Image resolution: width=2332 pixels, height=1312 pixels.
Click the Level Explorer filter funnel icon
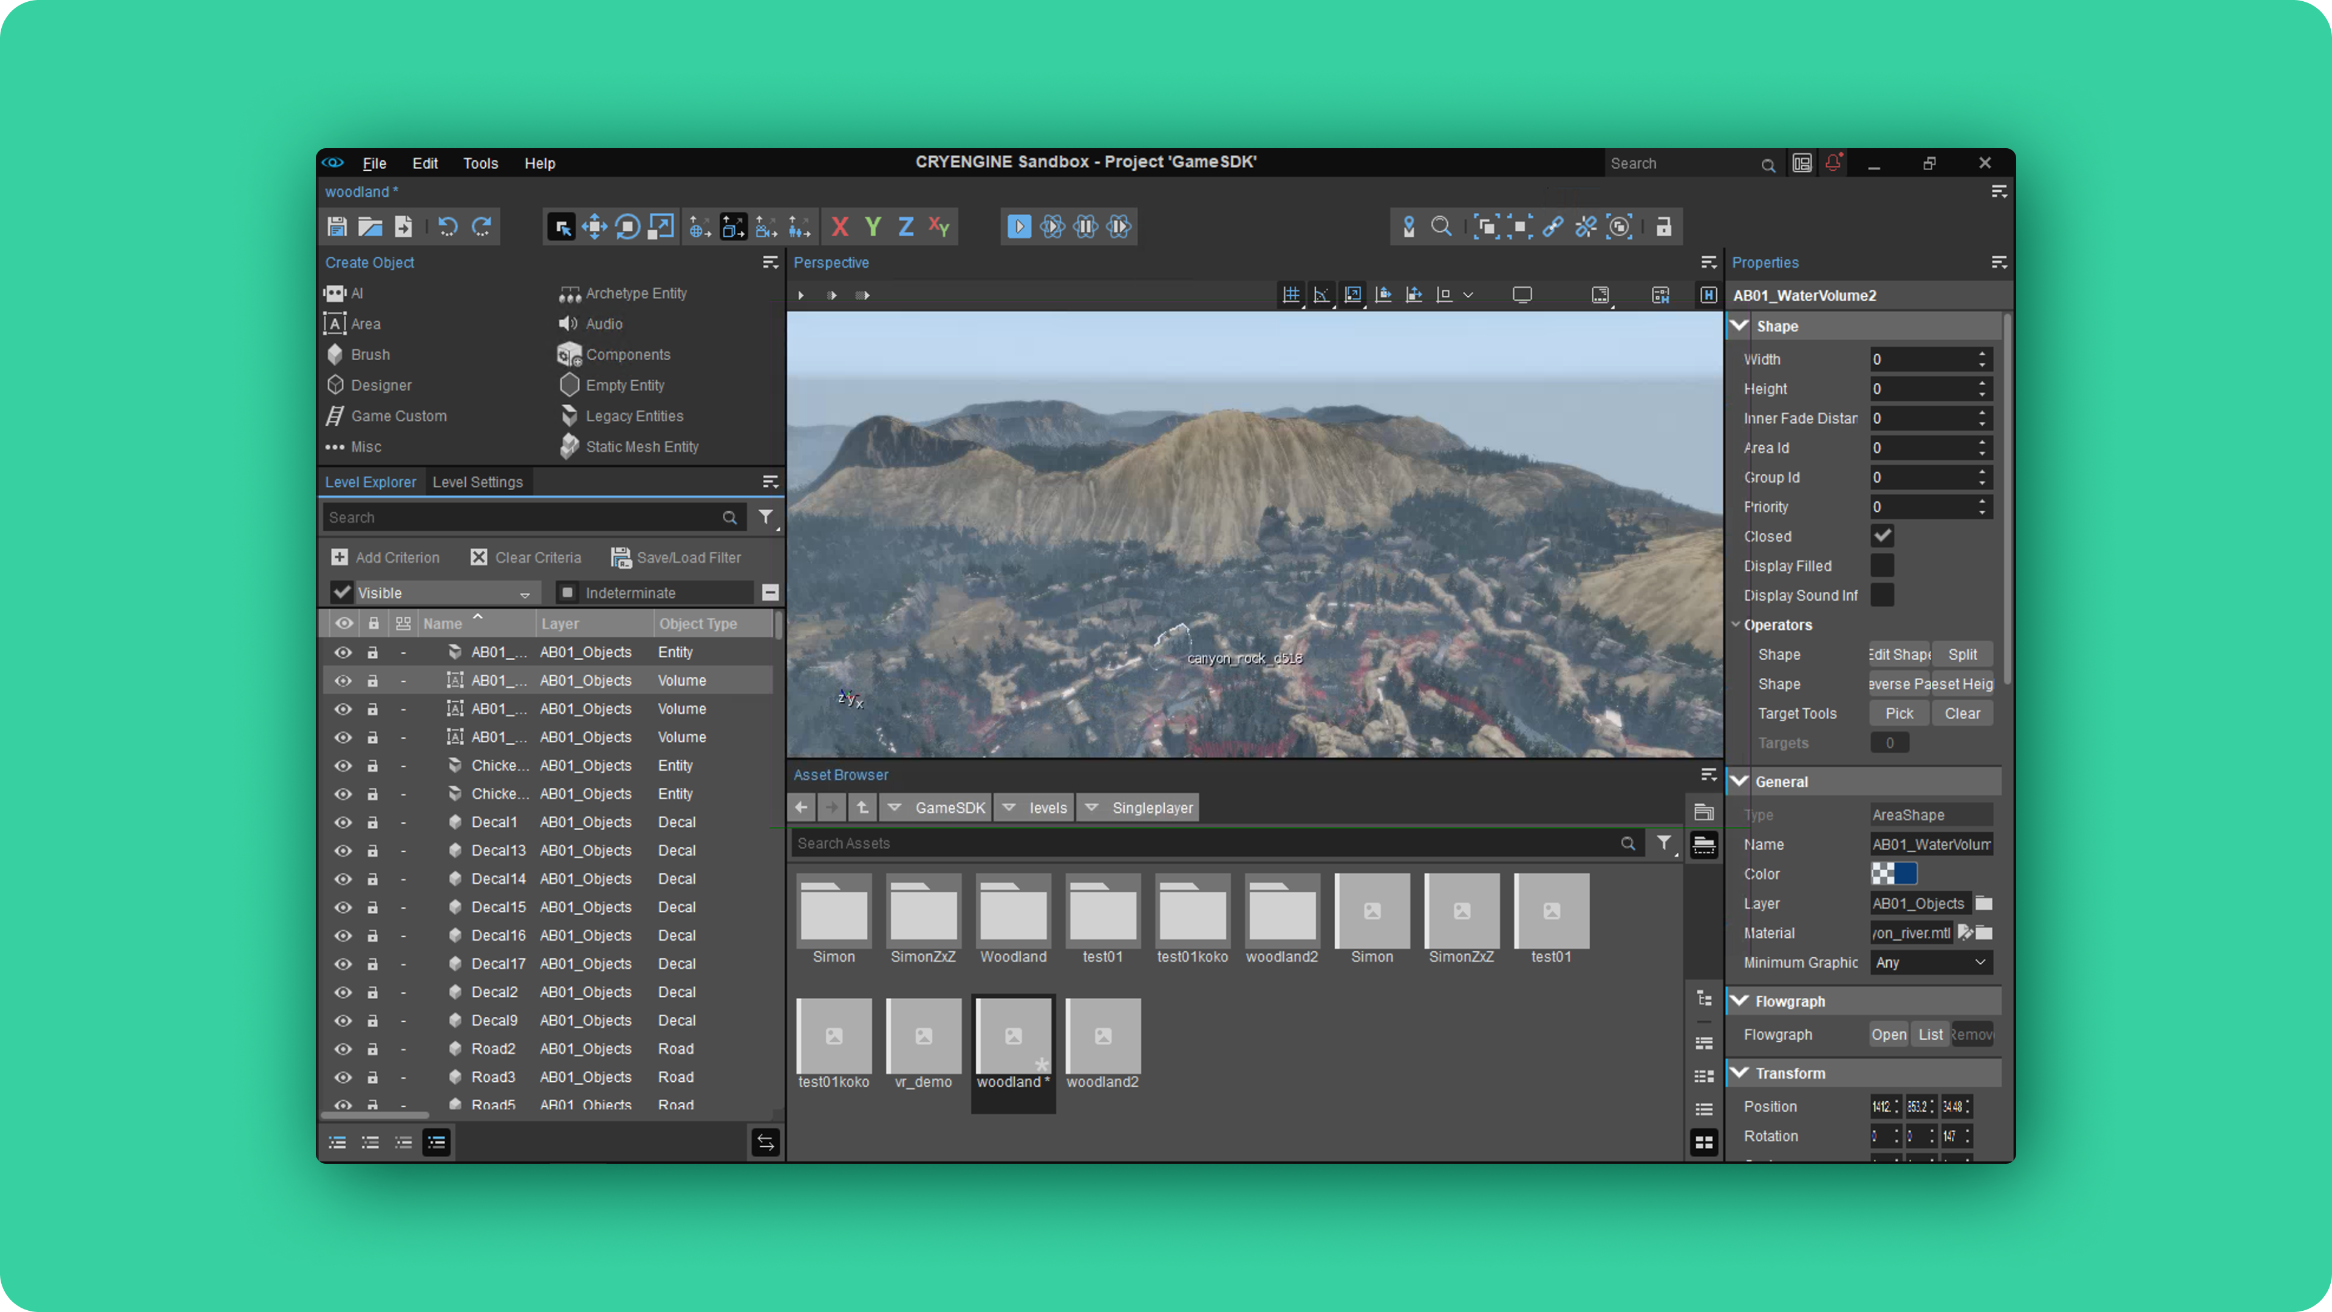[766, 517]
